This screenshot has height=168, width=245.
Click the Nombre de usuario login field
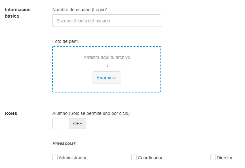(106, 20)
